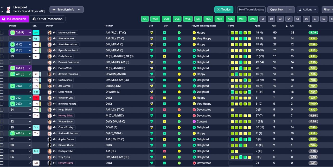The width and height of the screenshot is (333, 167).
Task: Open the Selection Info dropdown
Action: click(67, 10)
